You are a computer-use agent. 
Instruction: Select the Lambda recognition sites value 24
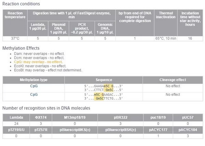16,124
